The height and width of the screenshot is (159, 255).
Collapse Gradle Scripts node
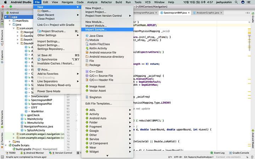coord(6,145)
